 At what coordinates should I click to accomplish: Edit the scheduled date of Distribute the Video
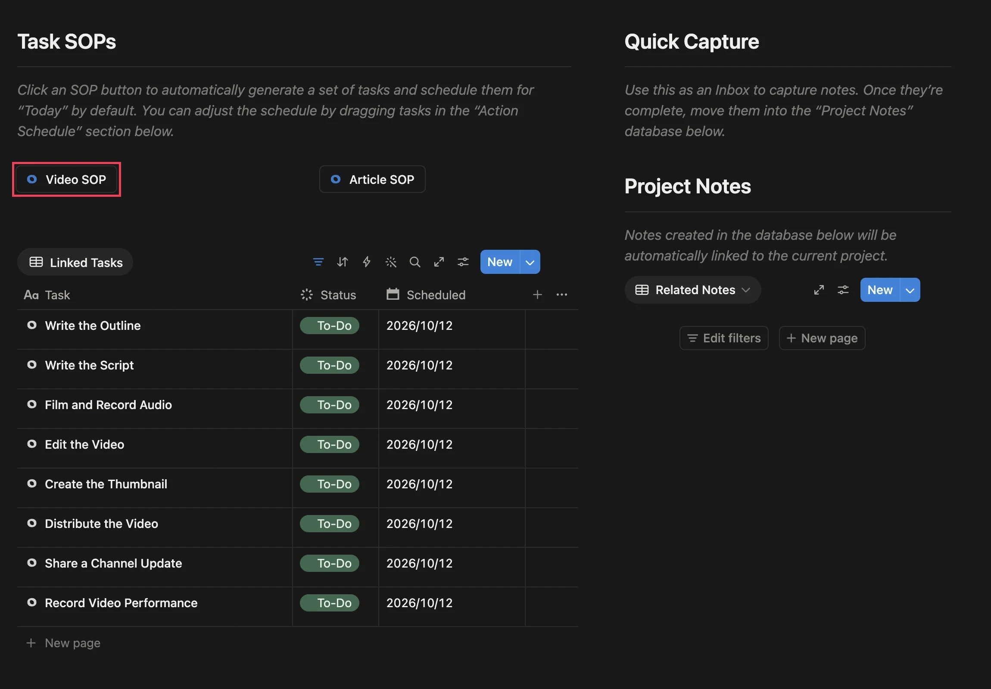(x=420, y=524)
